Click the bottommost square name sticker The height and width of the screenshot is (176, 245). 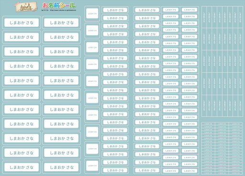pyautogui.click(x=92, y=165)
